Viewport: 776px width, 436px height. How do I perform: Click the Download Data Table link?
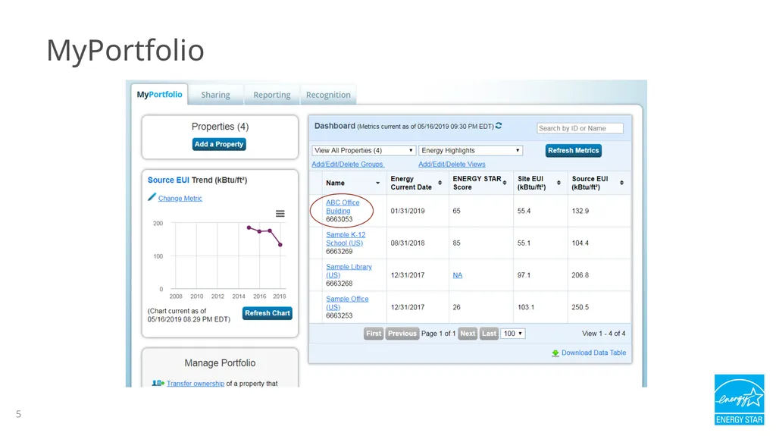point(593,353)
